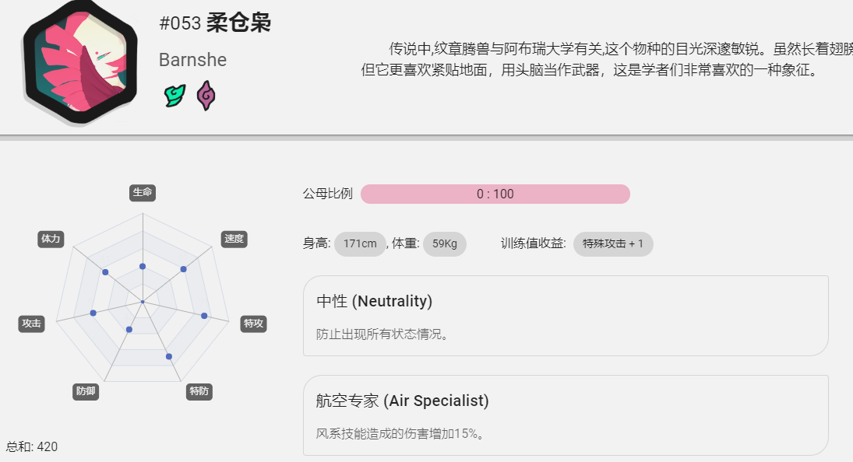Click the 特殊攻击 + 1 training yield chip

(613, 243)
